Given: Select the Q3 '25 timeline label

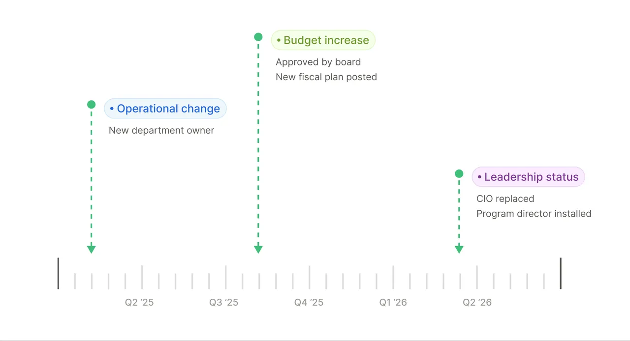Looking at the screenshot, I should tap(224, 302).
